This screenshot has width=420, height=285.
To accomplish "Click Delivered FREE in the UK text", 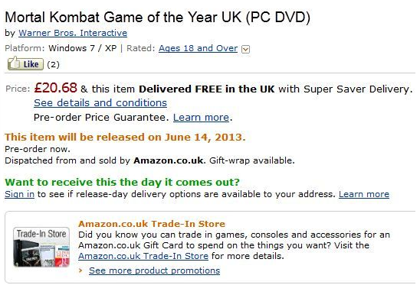I will 206,89.
